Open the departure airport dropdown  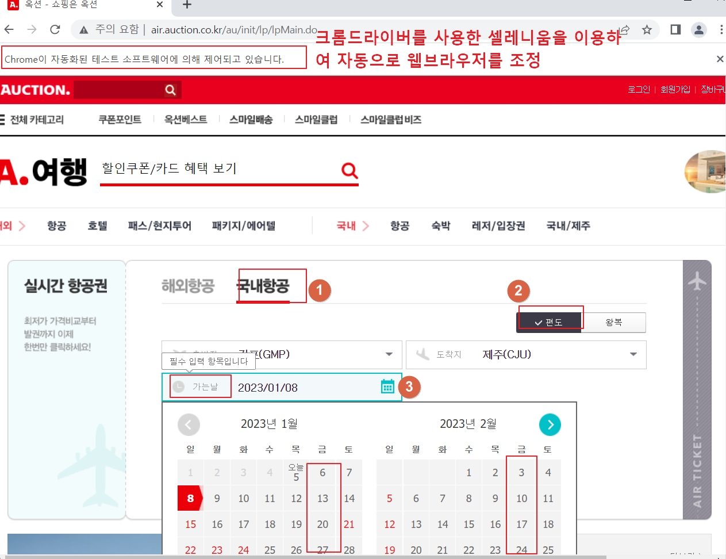[x=282, y=355]
